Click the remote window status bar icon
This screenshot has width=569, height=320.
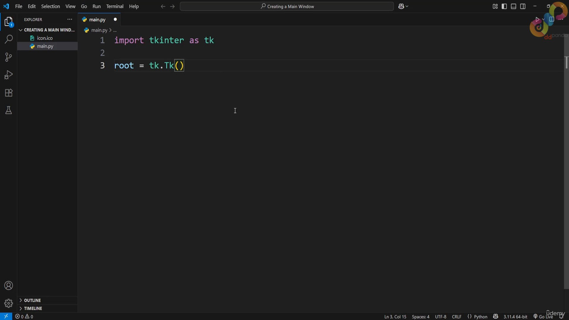[x=6, y=316]
